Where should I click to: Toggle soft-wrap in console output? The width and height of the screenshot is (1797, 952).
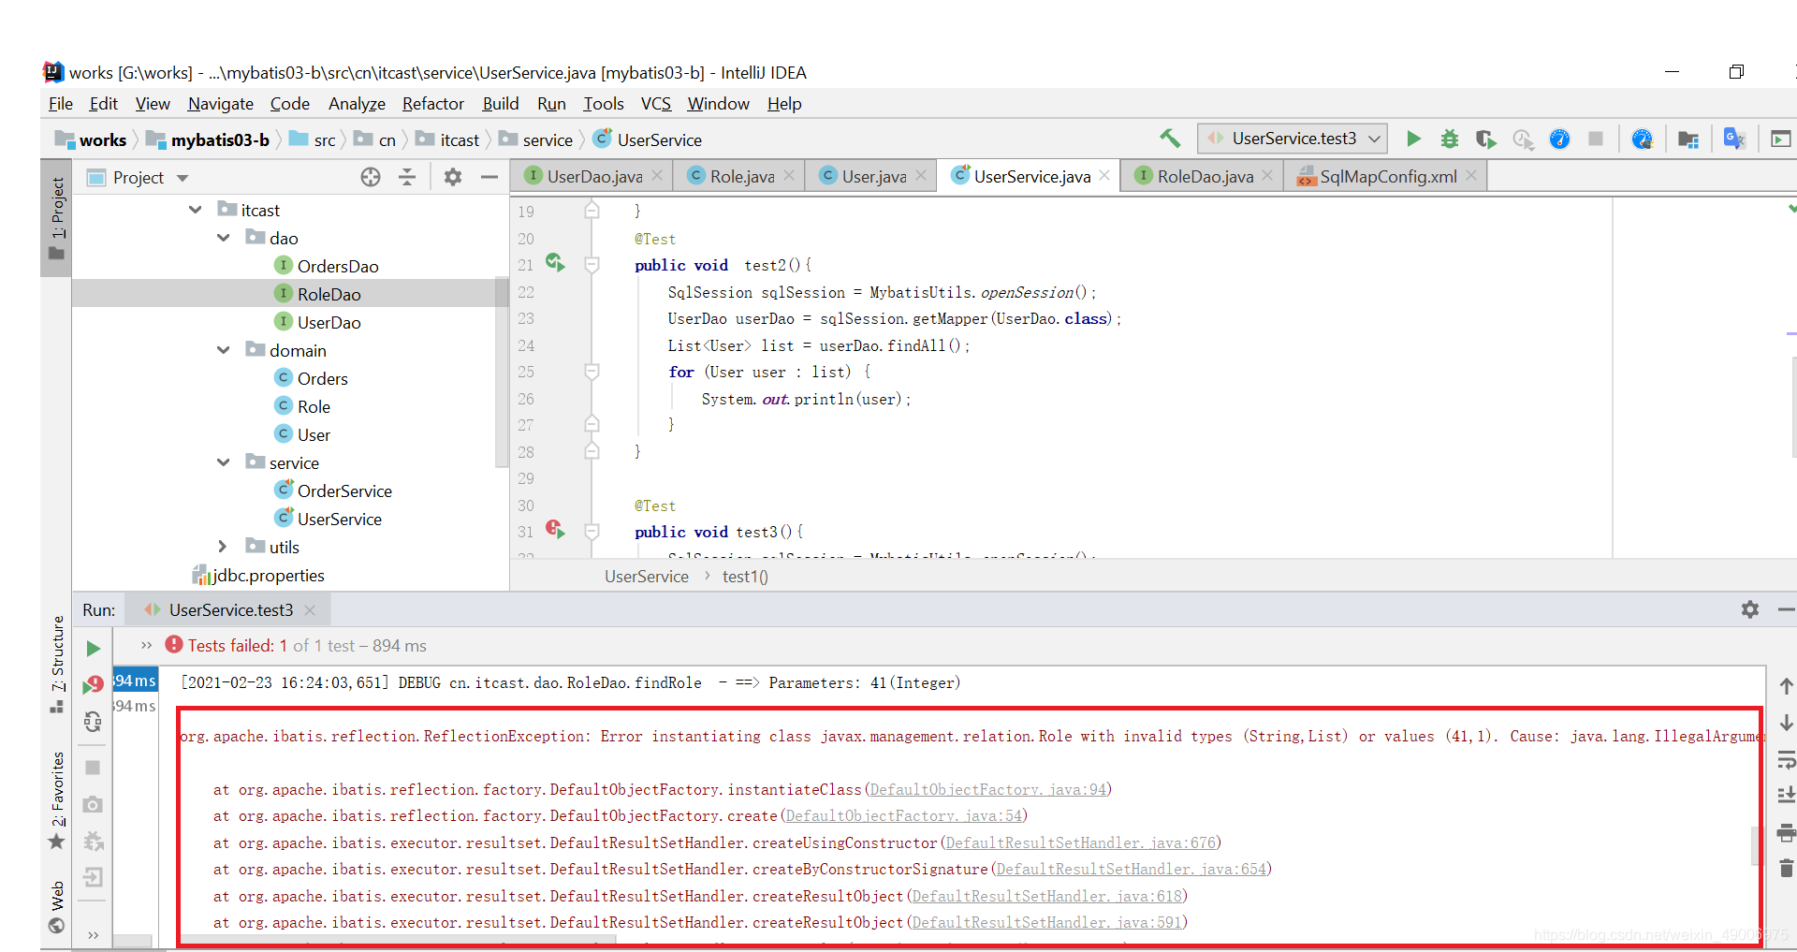[1786, 760]
